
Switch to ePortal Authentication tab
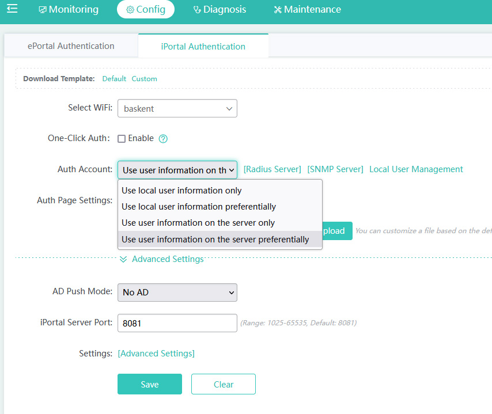click(71, 46)
